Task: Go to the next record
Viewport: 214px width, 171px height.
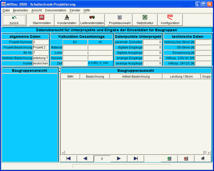Action: coord(119,159)
